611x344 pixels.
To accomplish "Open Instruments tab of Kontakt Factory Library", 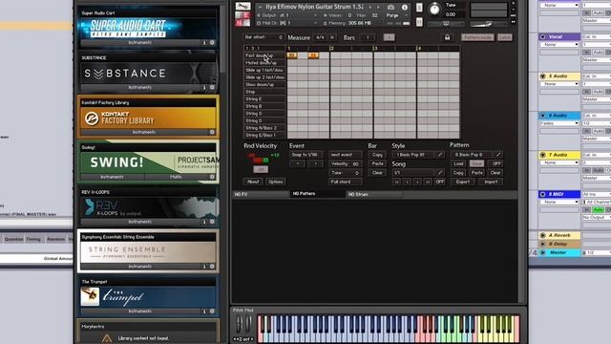I will pyautogui.click(x=144, y=132).
